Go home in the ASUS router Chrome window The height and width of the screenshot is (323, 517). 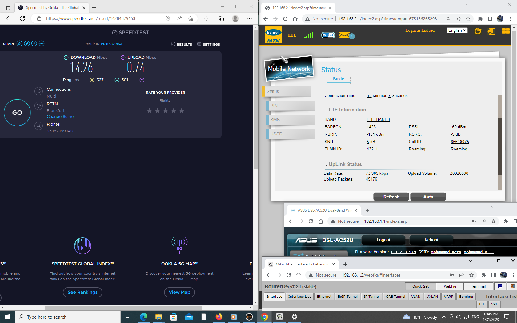[x=321, y=221]
